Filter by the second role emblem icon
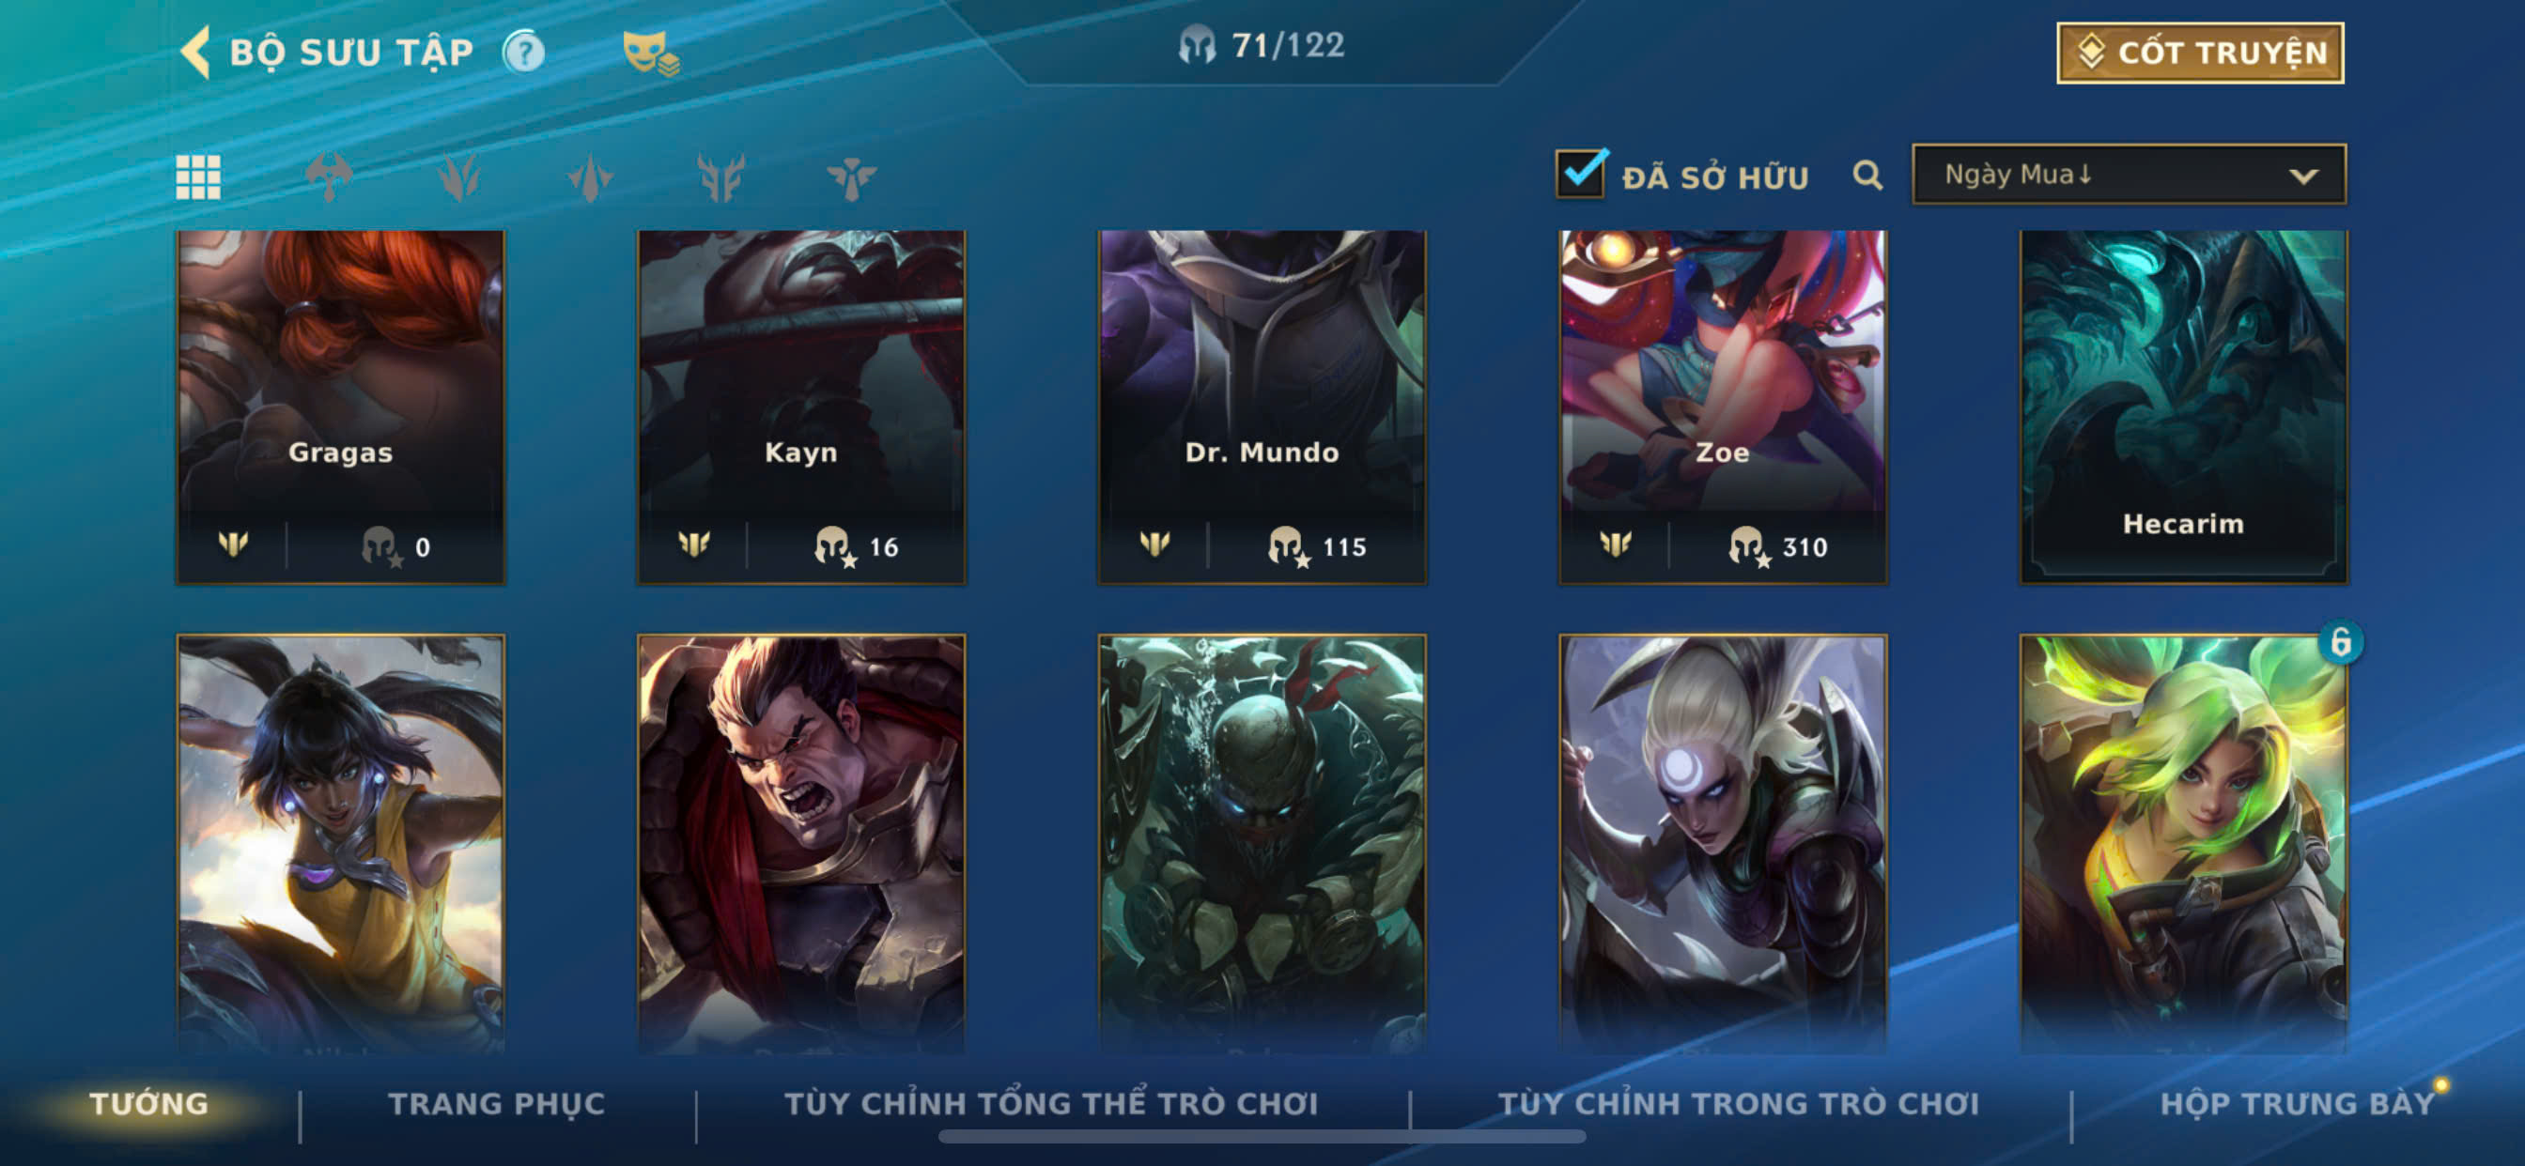2525x1166 pixels. tap(459, 177)
